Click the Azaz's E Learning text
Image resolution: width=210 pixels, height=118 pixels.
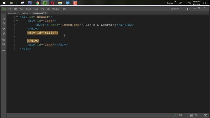[x=100, y=25]
